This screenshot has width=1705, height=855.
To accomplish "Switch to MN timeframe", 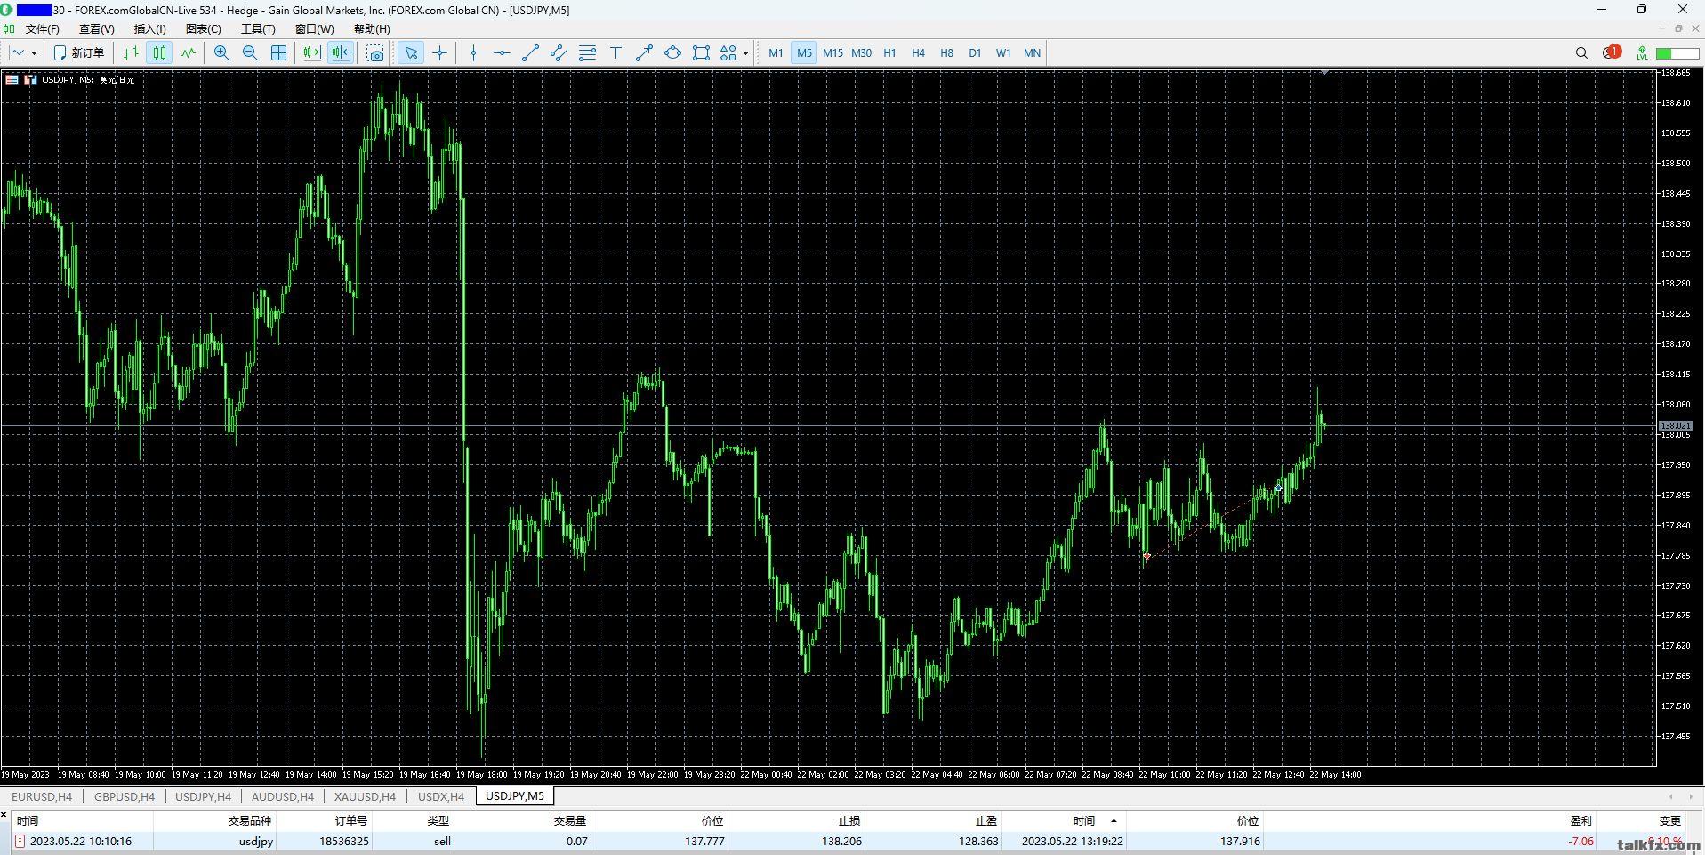I will [1032, 53].
